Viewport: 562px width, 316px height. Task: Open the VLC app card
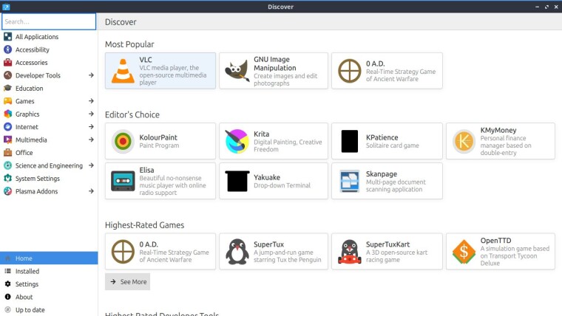click(x=160, y=71)
